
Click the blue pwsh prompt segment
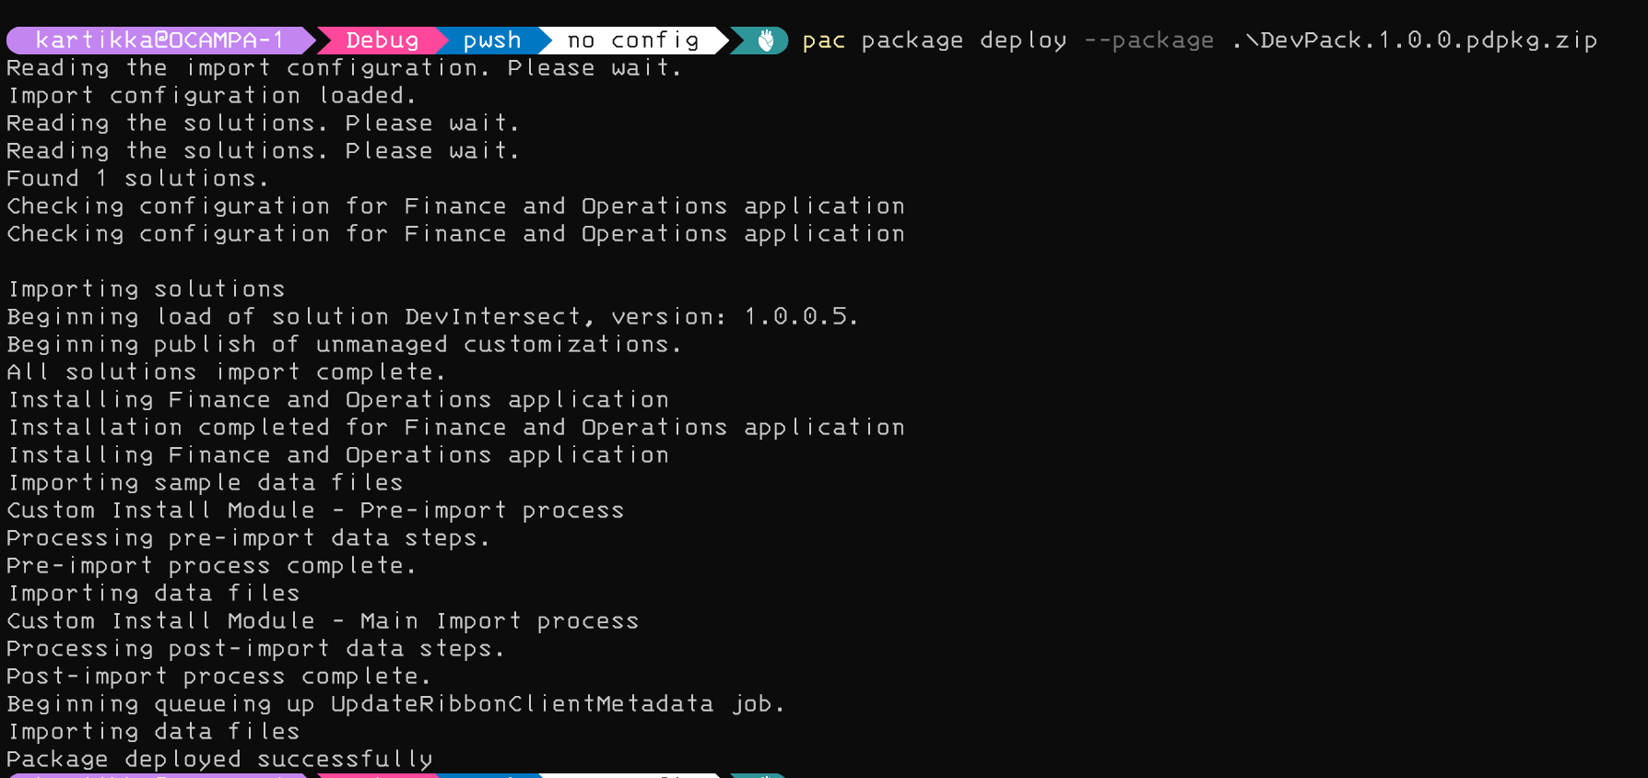pos(491,41)
